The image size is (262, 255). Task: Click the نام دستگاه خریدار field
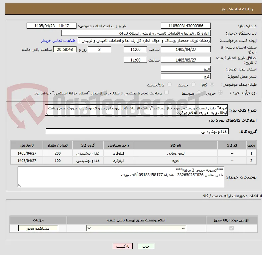tap(136, 33)
